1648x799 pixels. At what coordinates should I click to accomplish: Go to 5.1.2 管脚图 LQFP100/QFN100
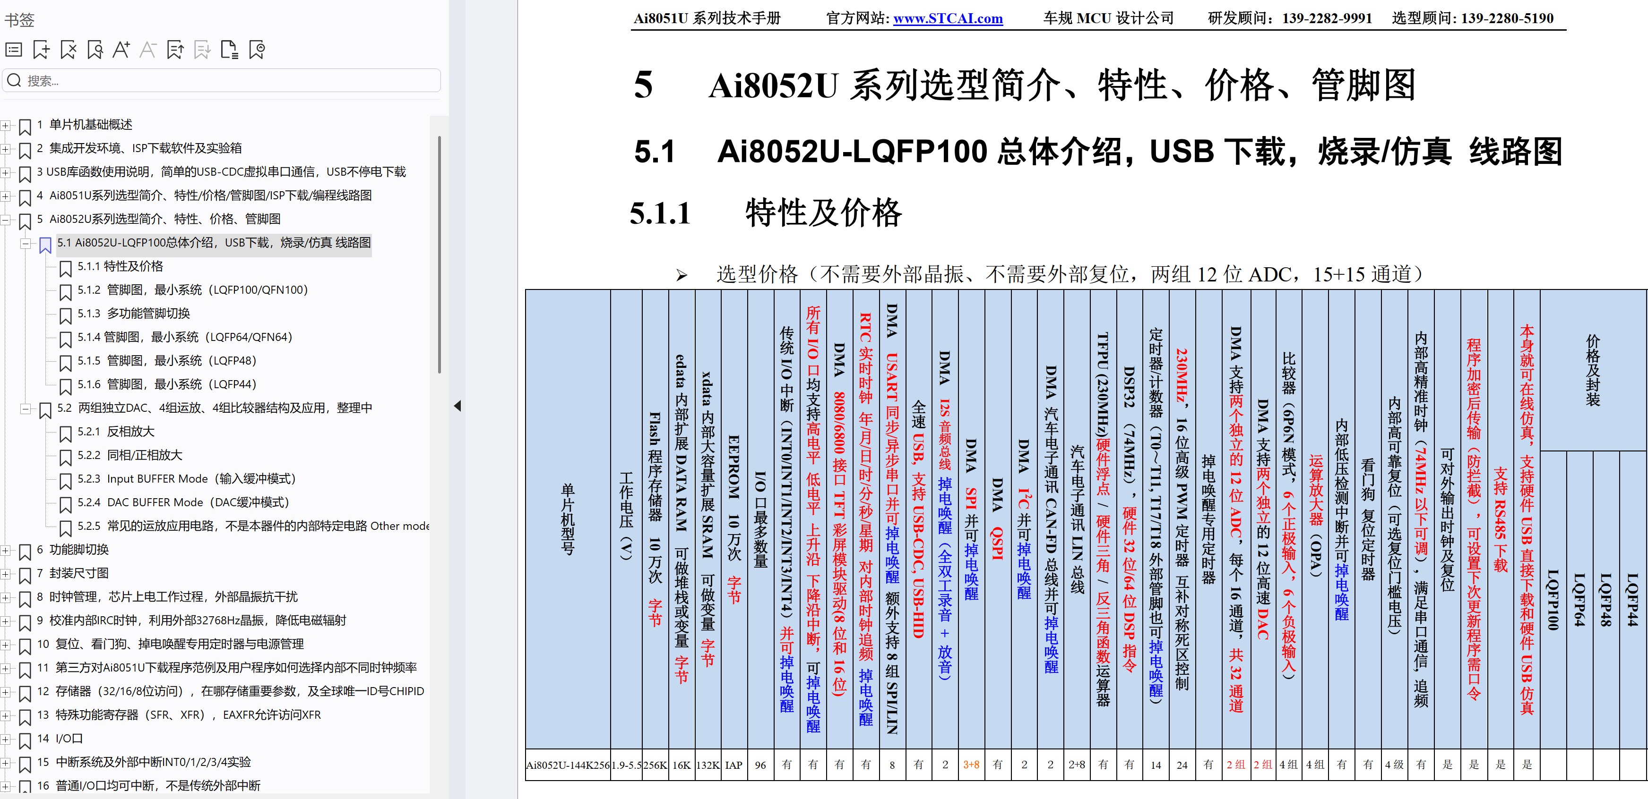[192, 289]
